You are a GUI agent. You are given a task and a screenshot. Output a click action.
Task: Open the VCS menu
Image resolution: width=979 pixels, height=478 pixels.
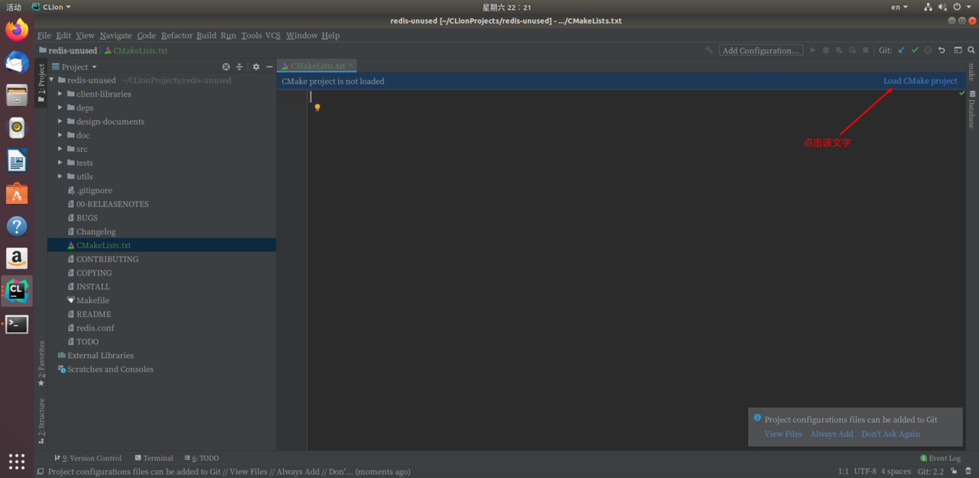pyautogui.click(x=273, y=35)
